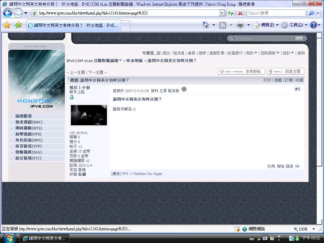
Task: Expand the Print options dropdown arrow
Action: point(249,25)
